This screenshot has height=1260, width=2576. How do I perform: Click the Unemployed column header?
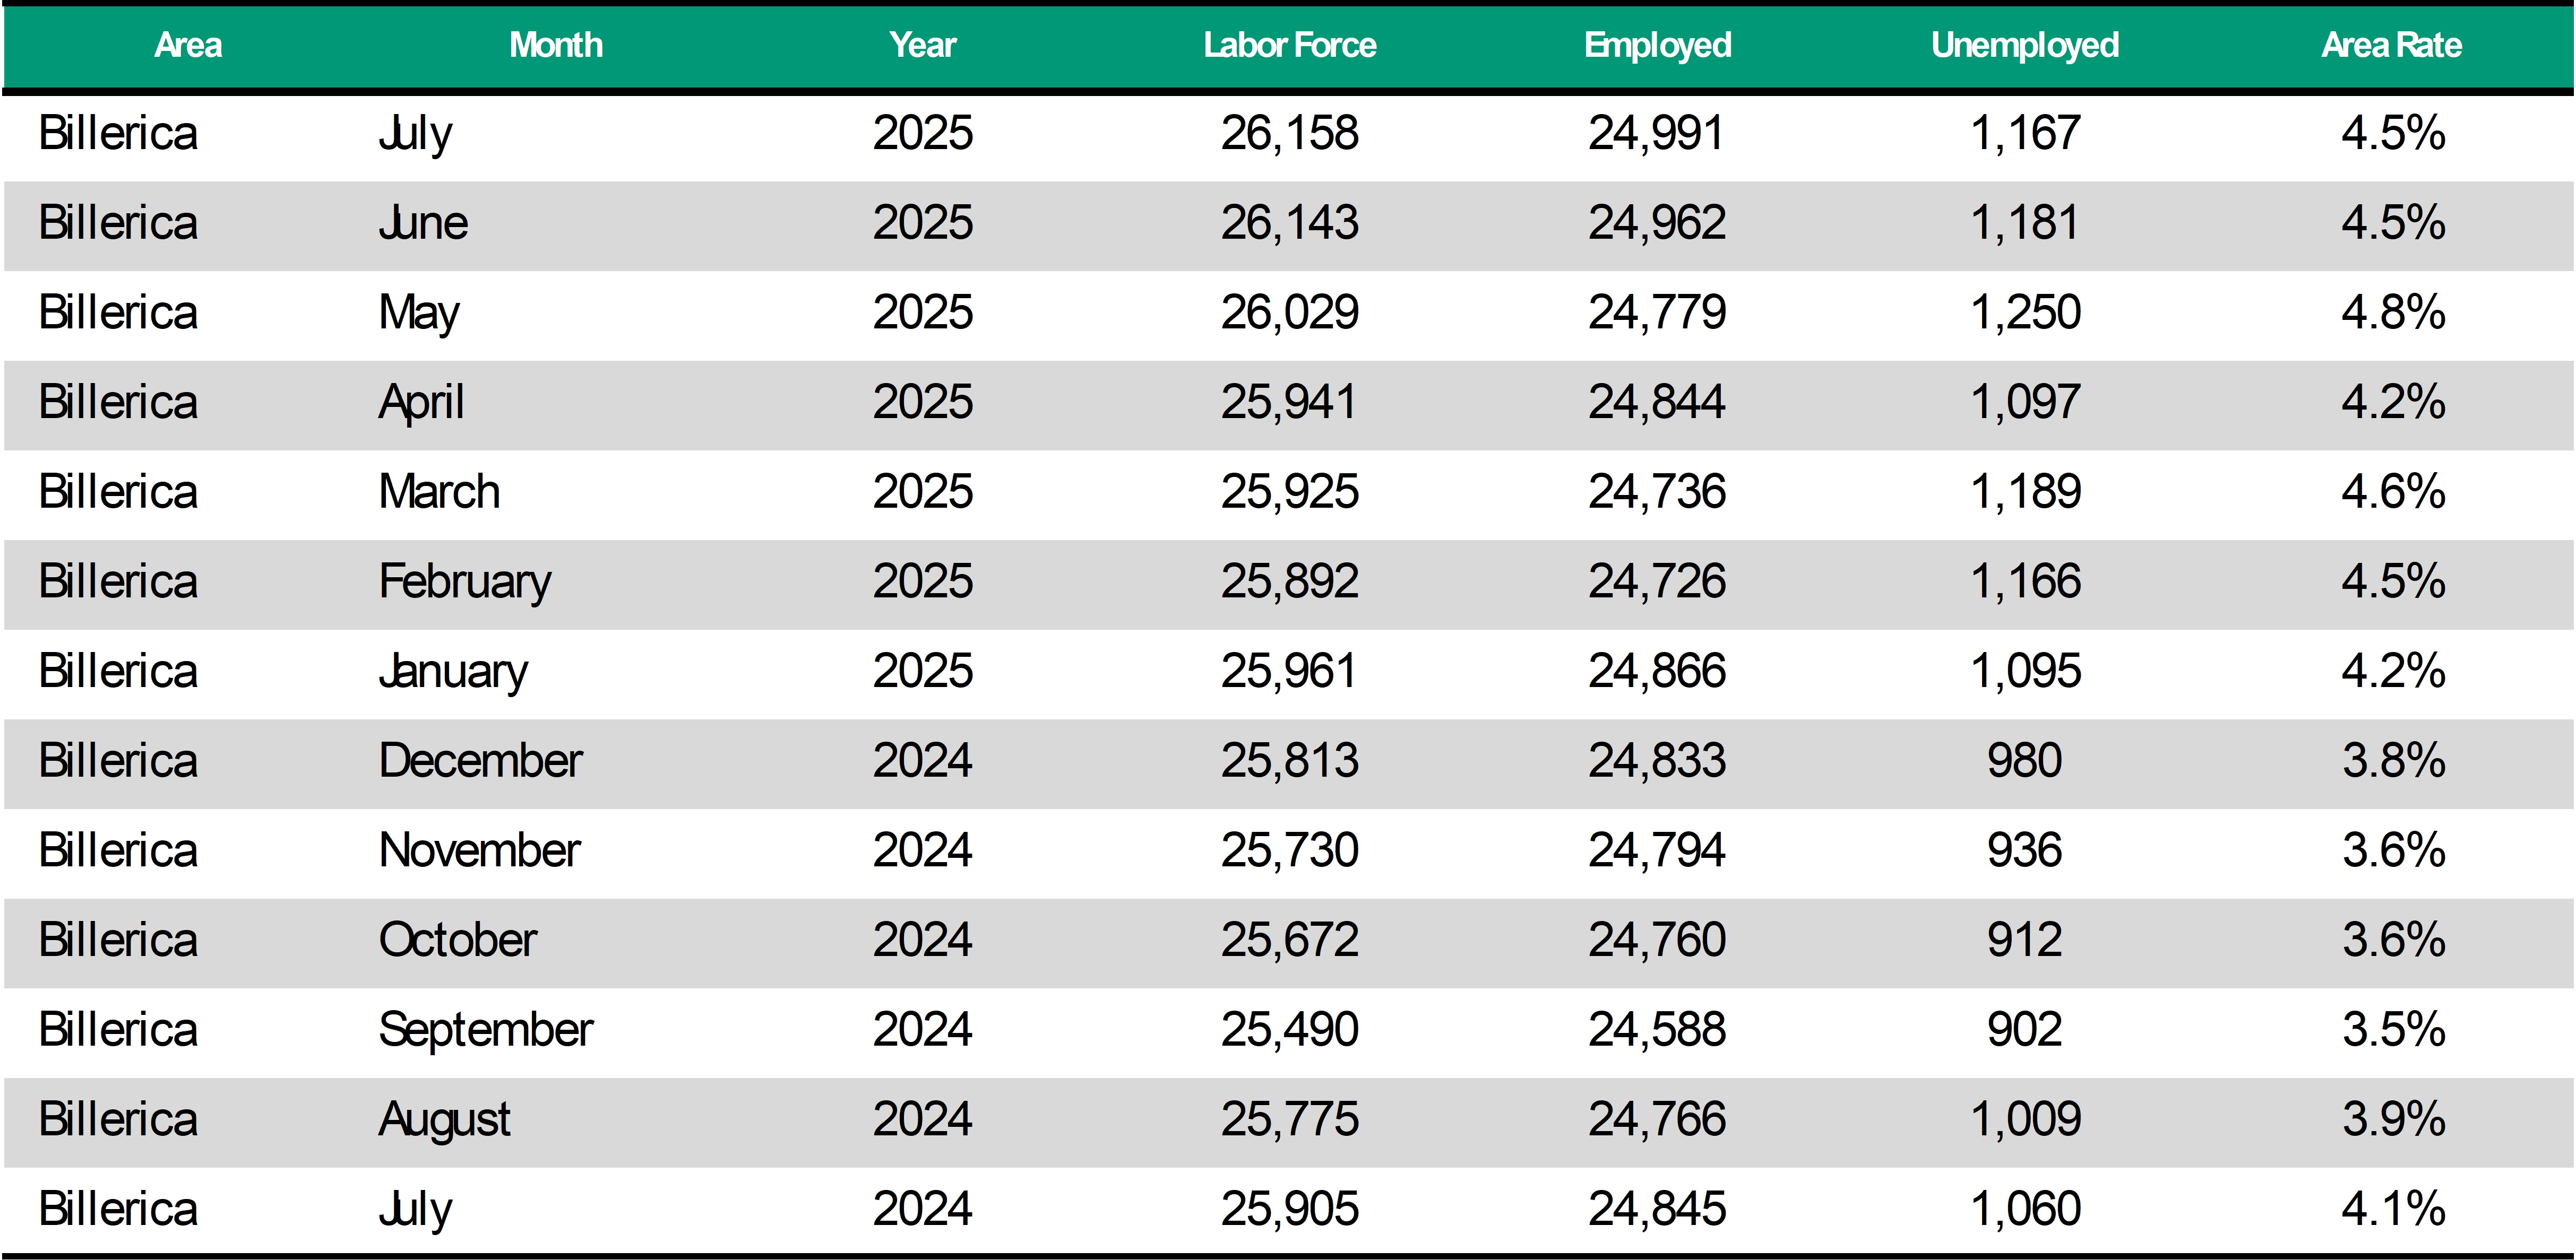2025,45
